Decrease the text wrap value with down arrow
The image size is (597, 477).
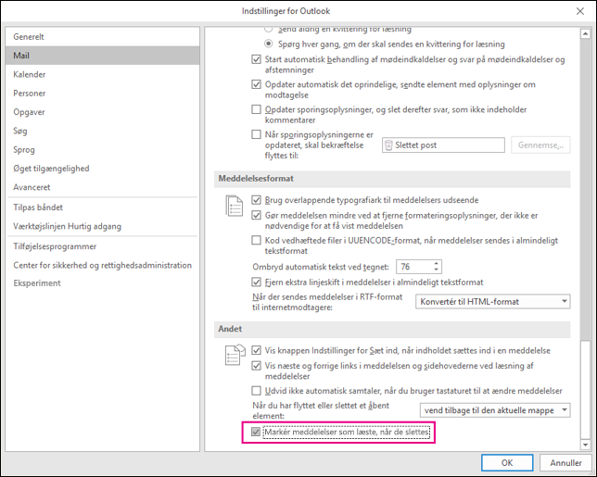(437, 270)
